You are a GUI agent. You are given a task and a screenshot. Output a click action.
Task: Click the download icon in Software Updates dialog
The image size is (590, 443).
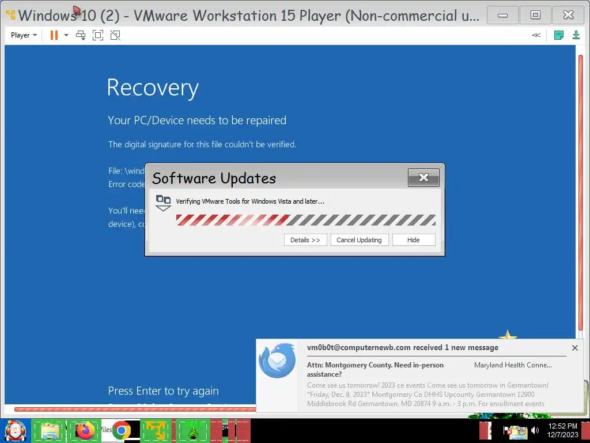click(163, 202)
